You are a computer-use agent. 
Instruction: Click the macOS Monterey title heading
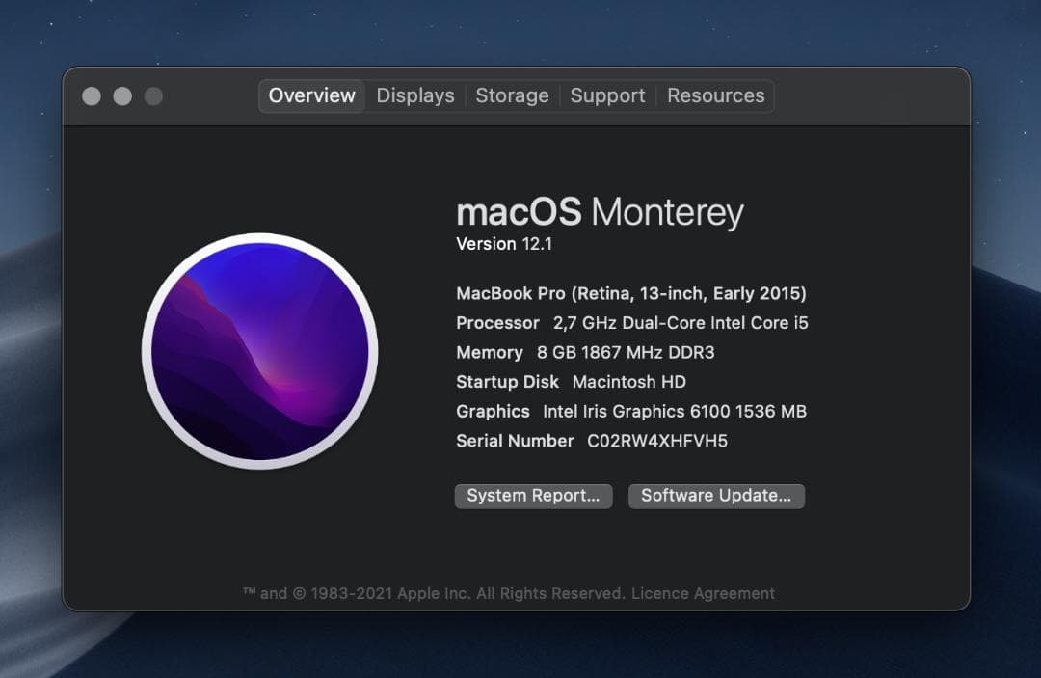tap(600, 212)
